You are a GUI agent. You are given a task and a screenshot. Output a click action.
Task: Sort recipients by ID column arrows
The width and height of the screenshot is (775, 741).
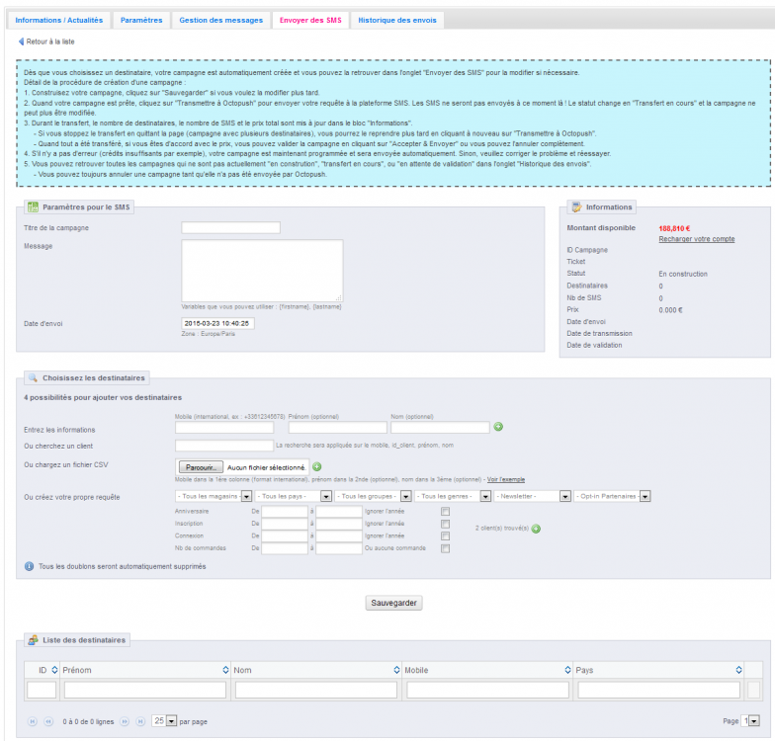55,670
